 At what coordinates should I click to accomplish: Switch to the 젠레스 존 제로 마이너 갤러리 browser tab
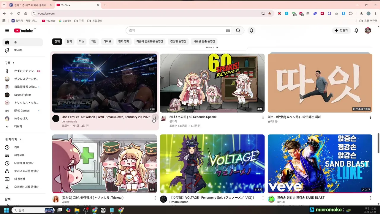click(31, 5)
